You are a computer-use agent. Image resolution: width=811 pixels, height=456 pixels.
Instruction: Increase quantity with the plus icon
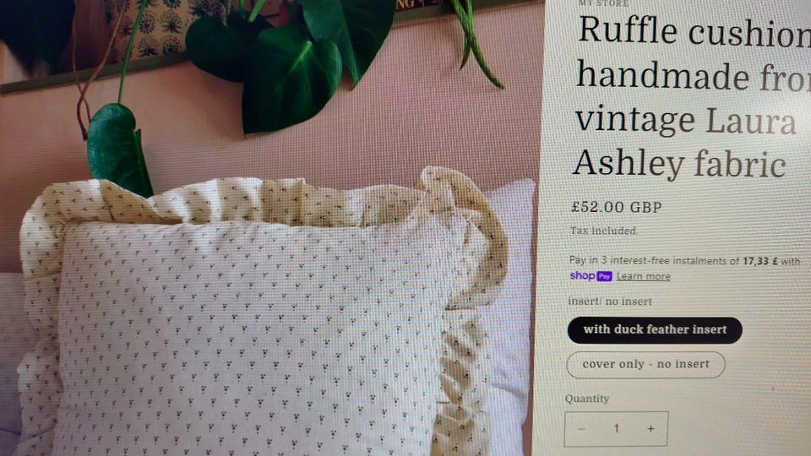pos(650,429)
